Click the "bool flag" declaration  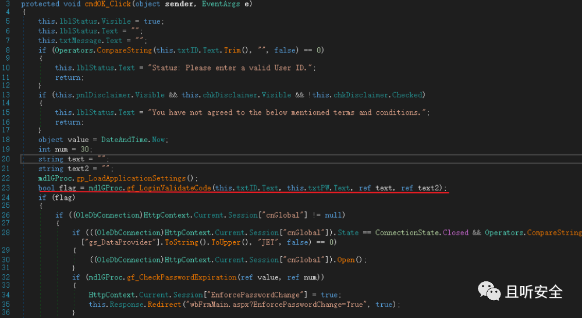coord(57,188)
